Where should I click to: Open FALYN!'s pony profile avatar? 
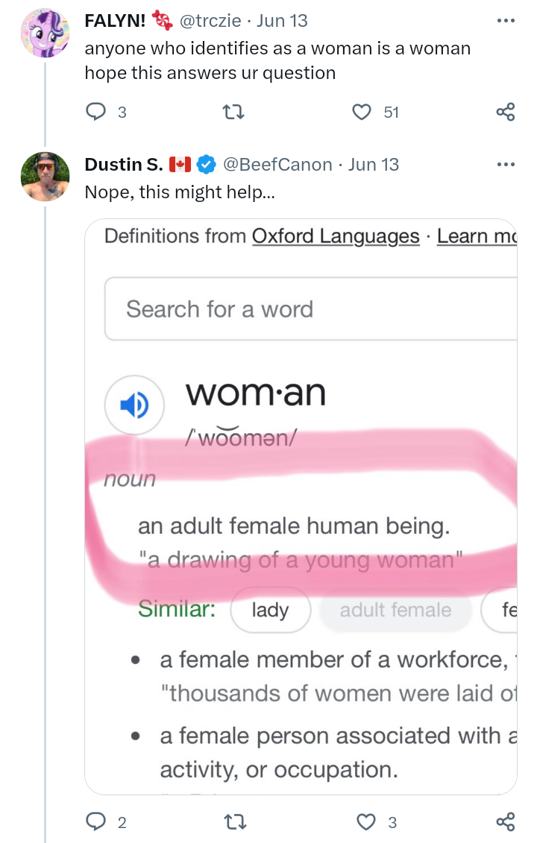[45, 33]
